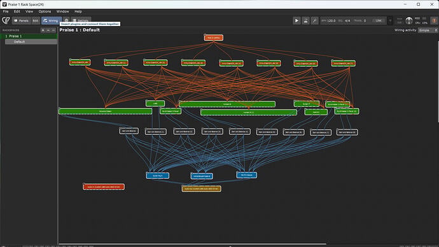Screen dimensions: 439x247
Task: Select the Praise 1 rackspace
Action: tap(29, 36)
